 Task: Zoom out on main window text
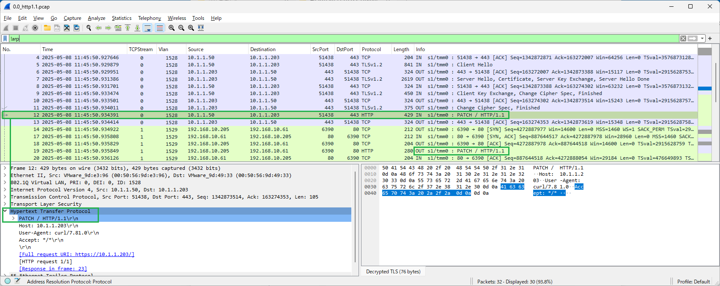tap(181, 28)
